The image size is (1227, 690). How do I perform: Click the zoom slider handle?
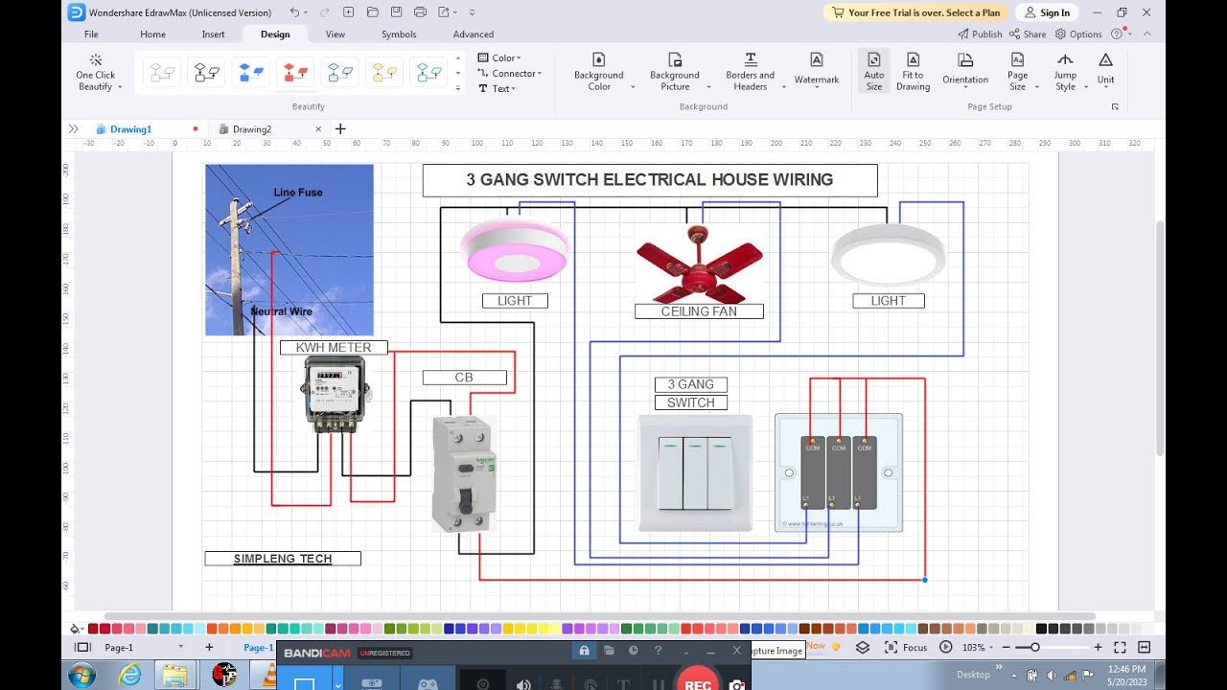coord(1034,648)
